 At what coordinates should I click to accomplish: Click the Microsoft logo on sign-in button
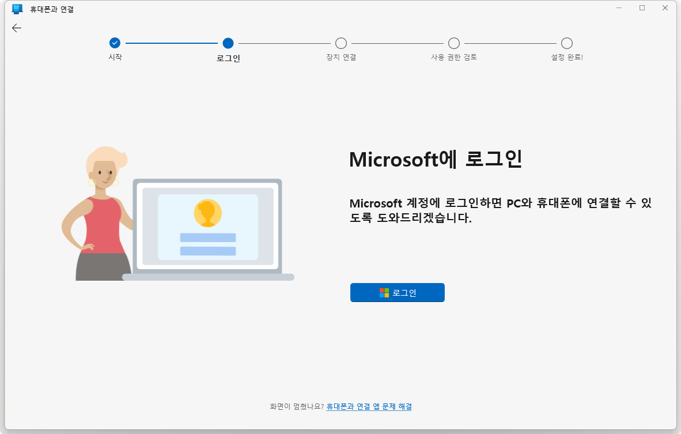(x=384, y=293)
